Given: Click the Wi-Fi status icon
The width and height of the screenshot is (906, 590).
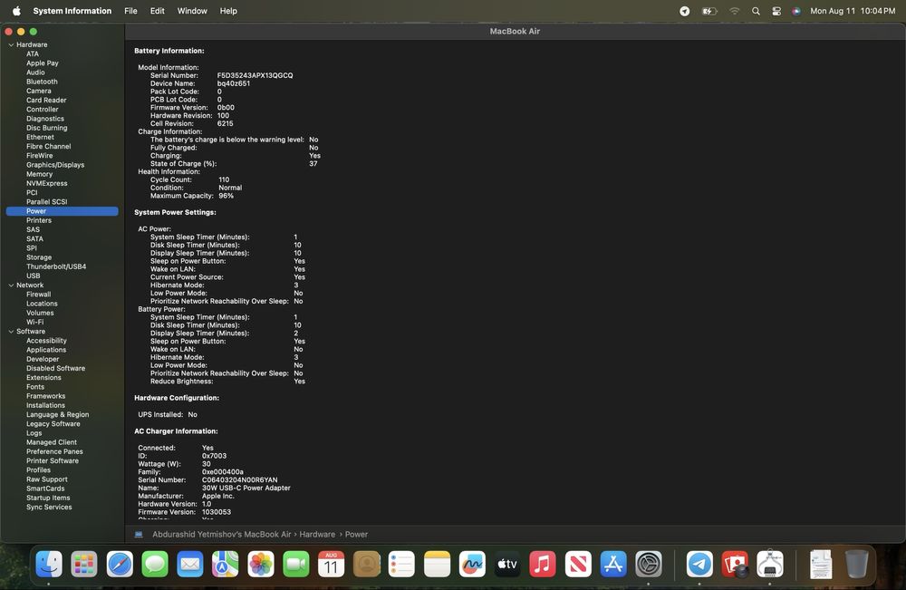Looking at the screenshot, I should [x=734, y=11].
